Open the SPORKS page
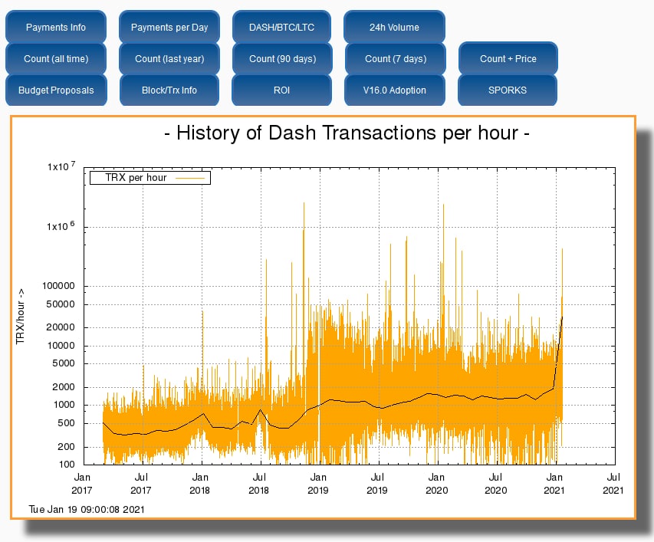The height and width of the screenshot is (542, 654). 508,90
